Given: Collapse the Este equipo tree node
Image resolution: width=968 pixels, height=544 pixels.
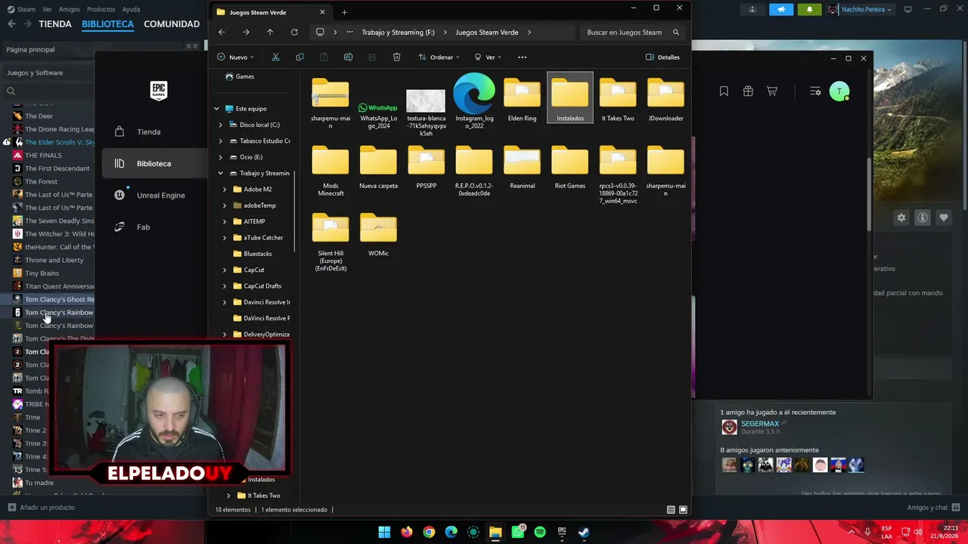Looking at the screenshot, I should [x=216, y=109].
